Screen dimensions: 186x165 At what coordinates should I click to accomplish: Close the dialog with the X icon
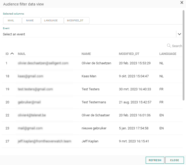click(x=182, y=2)
